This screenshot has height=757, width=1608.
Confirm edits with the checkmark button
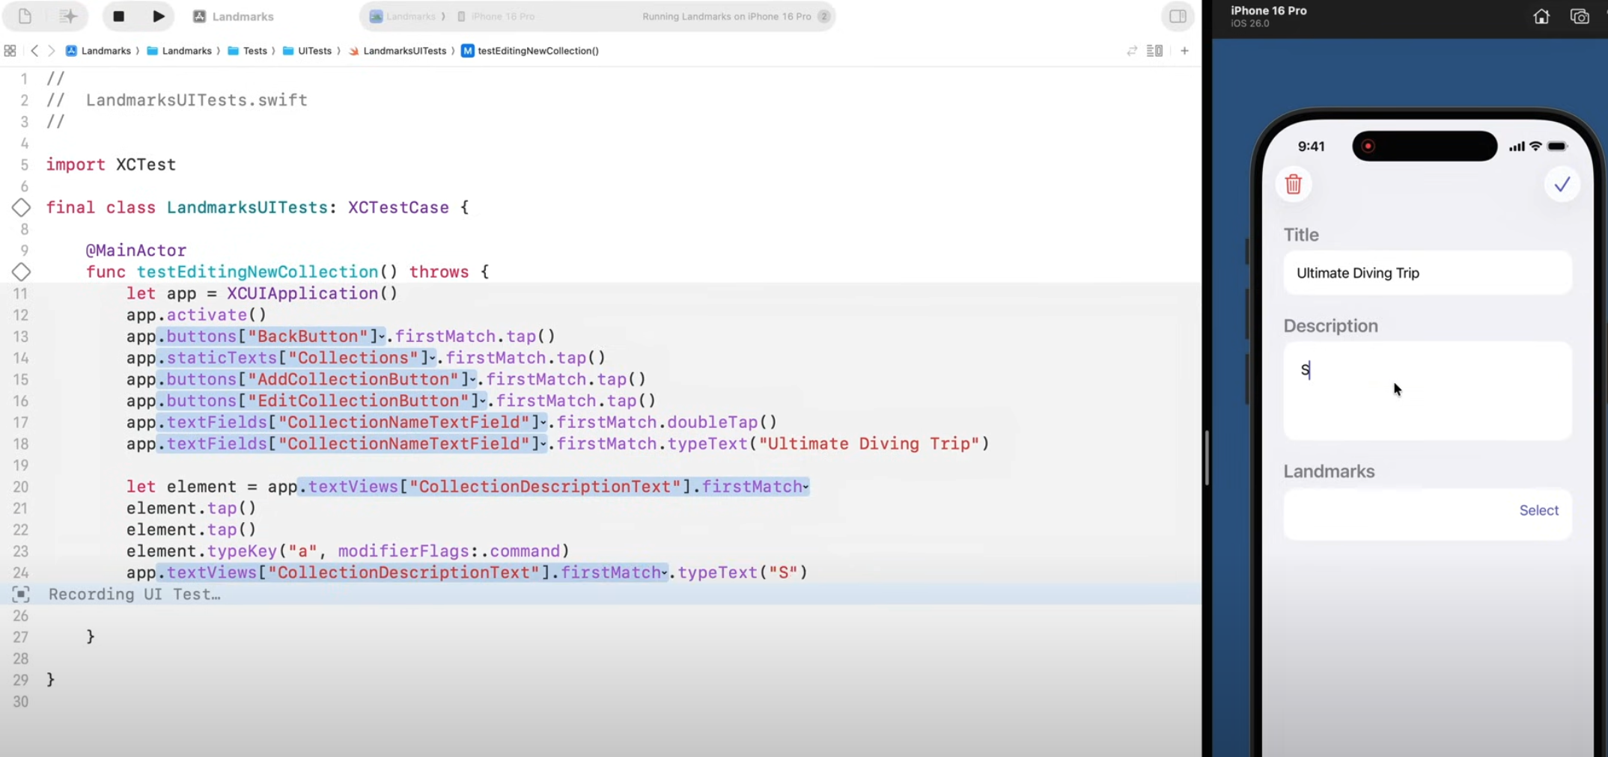pos(1562,184)
